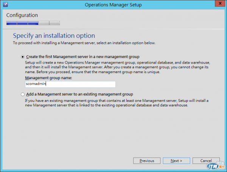Proceed with the Next button
The width and height of the screenshot is (227, 172).
[176, 161]
